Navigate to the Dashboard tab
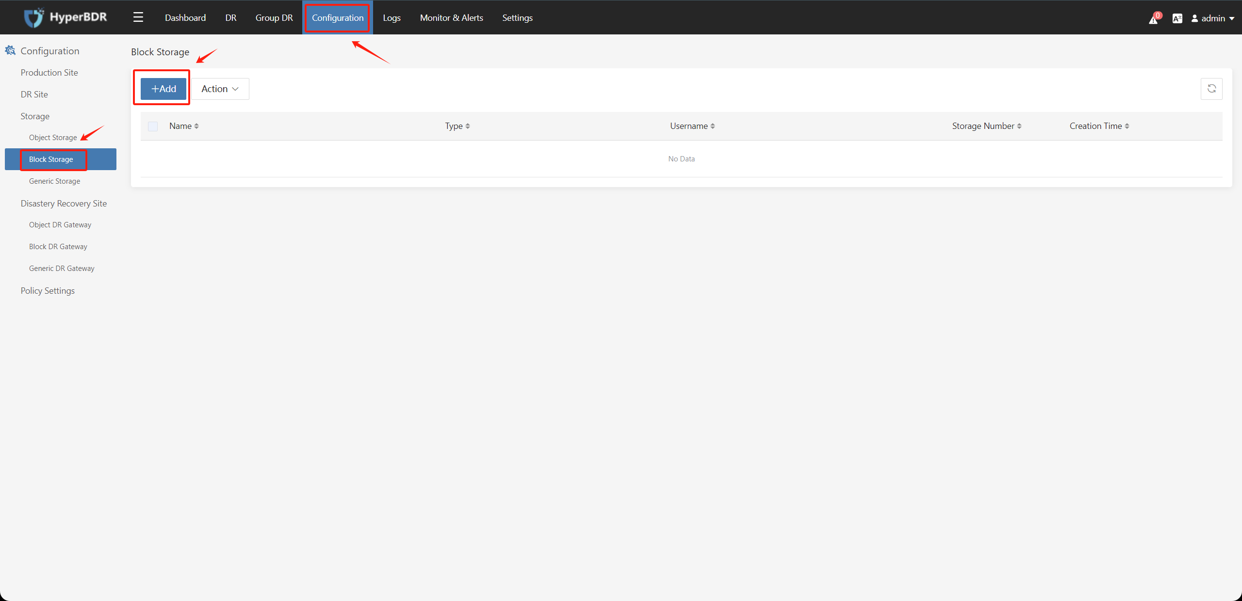The width and height of the screenshot is (1242, 601). pos(184,17)
